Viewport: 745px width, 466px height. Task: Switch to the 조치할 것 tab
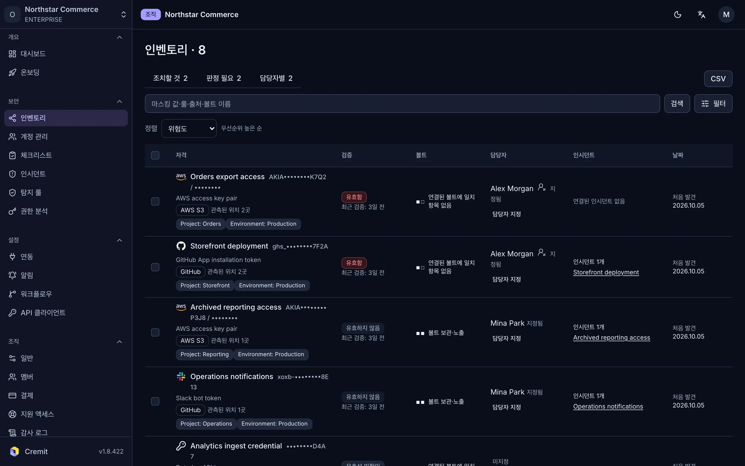point(170,78)
